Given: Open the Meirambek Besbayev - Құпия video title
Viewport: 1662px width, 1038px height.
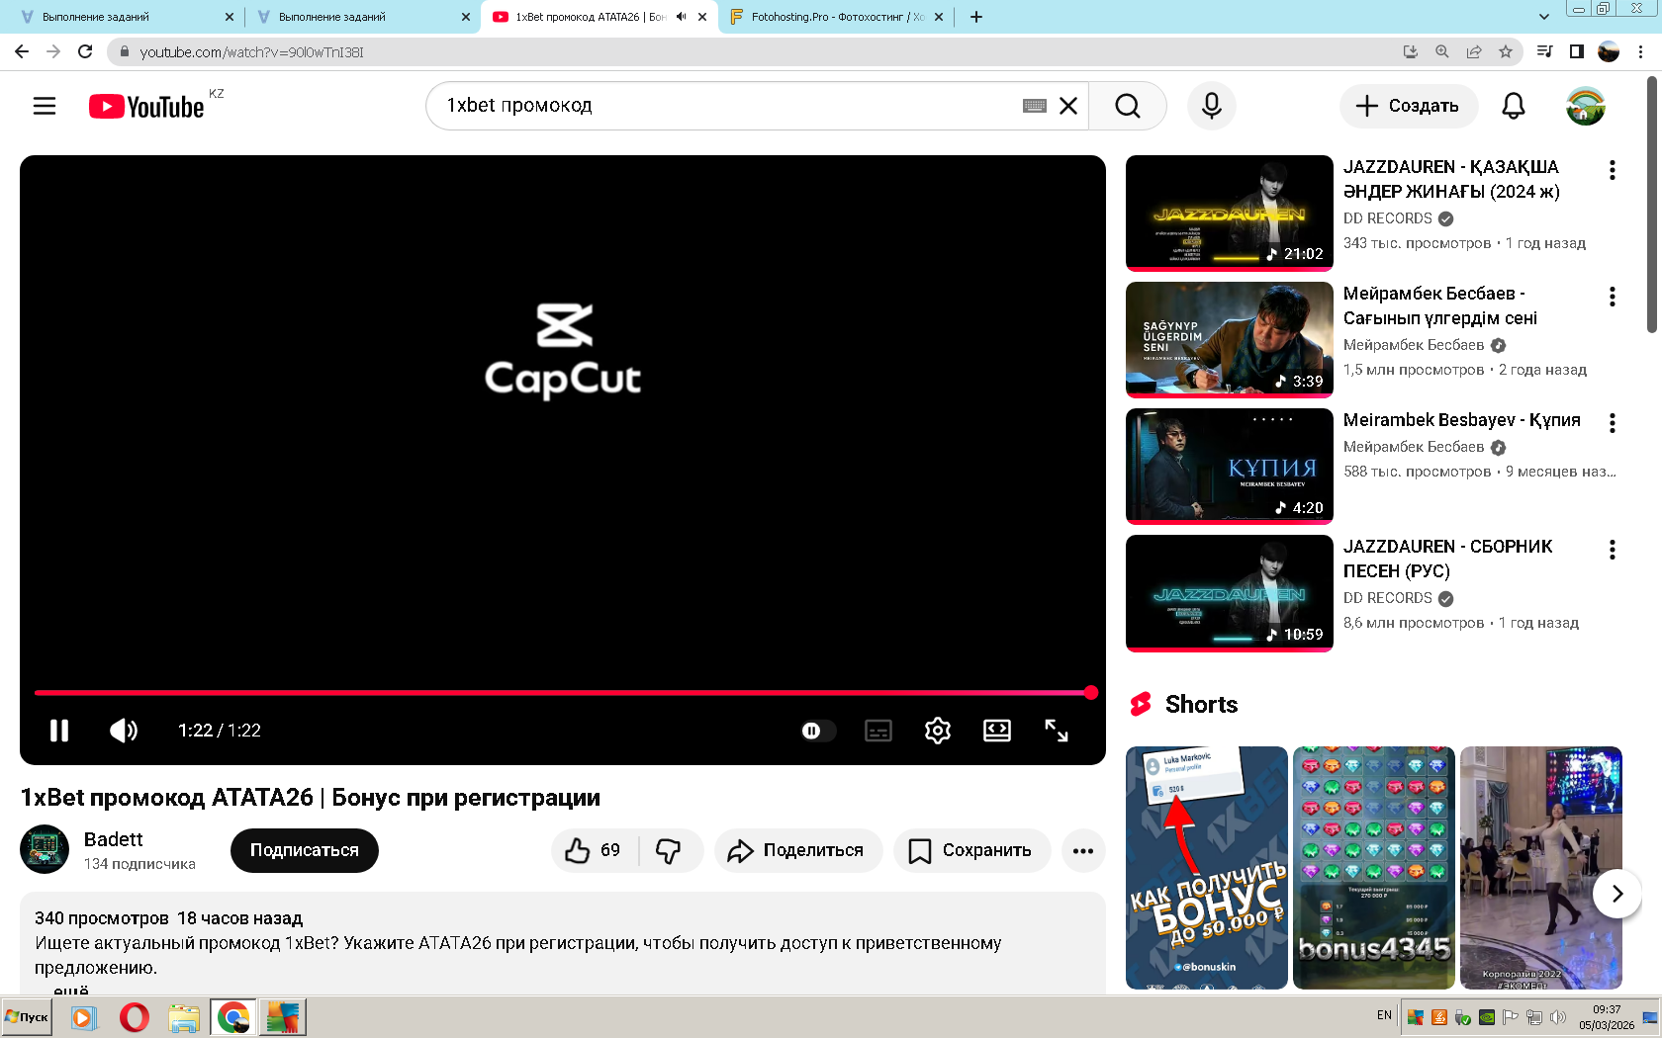Looking at the screenshot, I should coord(1462,420).
